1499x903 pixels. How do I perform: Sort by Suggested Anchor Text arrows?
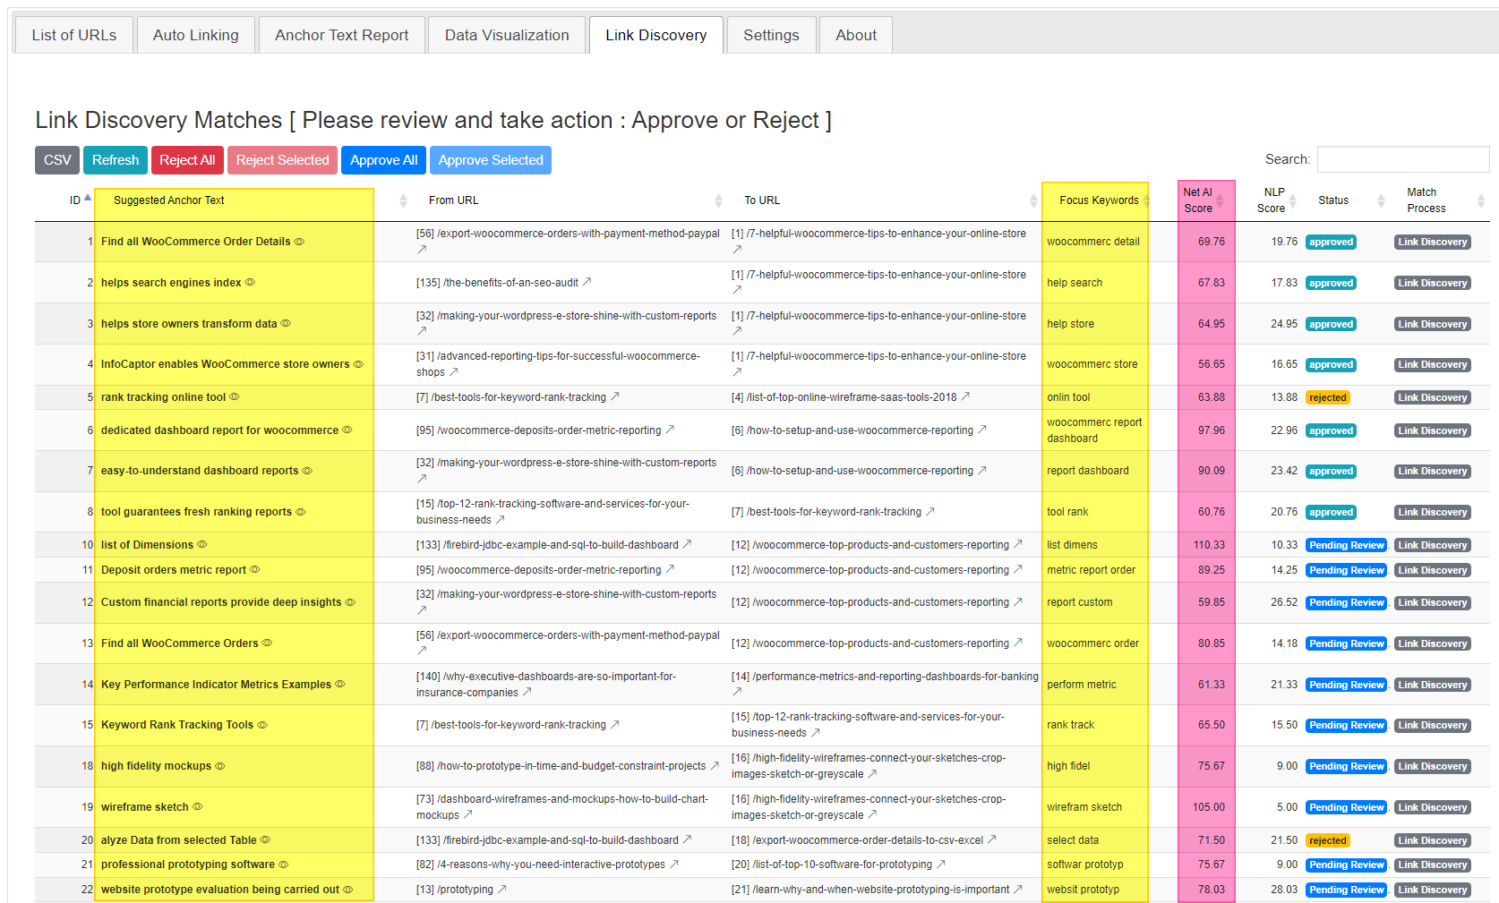pos(403,200)
